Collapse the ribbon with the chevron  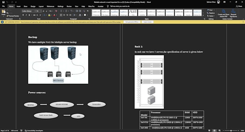(x=243, y=19)
